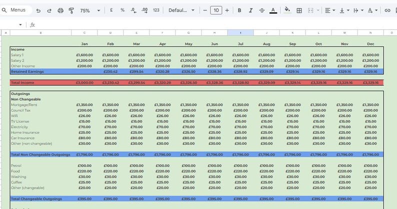This screenshot has width=397, height=209.
Task: Select the Mortgage/Rent label cell
Action: [x=41, y=105]
